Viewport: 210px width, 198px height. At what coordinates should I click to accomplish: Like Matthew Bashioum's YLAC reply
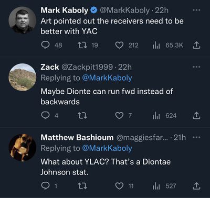pos(119,186)
